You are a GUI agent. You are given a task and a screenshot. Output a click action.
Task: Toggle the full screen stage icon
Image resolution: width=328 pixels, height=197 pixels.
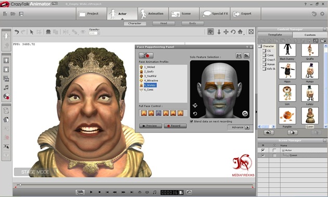[251, 32]
